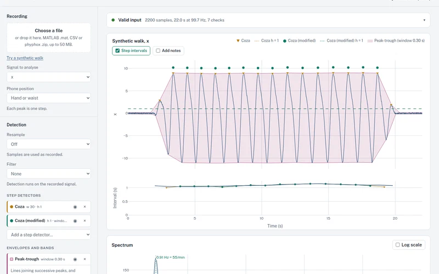Viewport: 439px width, 274px height.
Task: Click the Detection section heading
Action: click(x=16, y=125)
